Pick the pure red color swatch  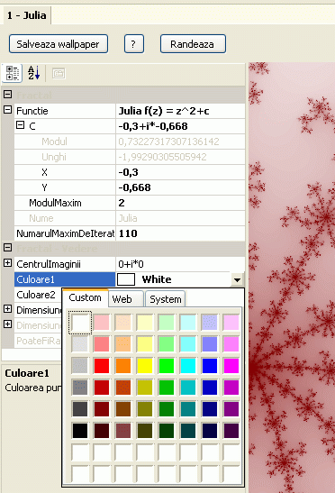click(102, 366)
